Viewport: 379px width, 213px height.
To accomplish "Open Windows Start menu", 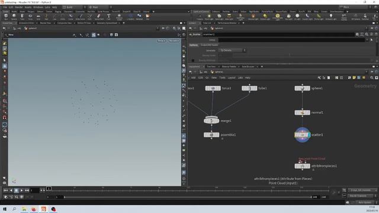I will point(5,209).
